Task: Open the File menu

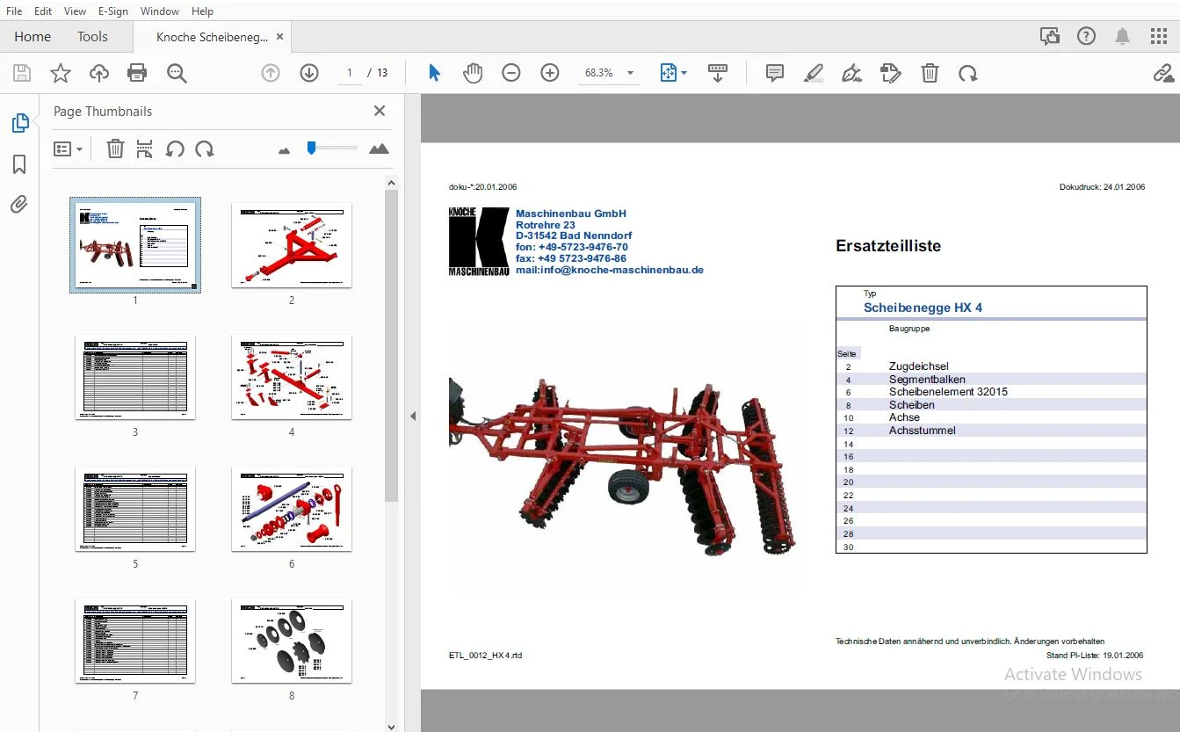Action: coord(14,11)
